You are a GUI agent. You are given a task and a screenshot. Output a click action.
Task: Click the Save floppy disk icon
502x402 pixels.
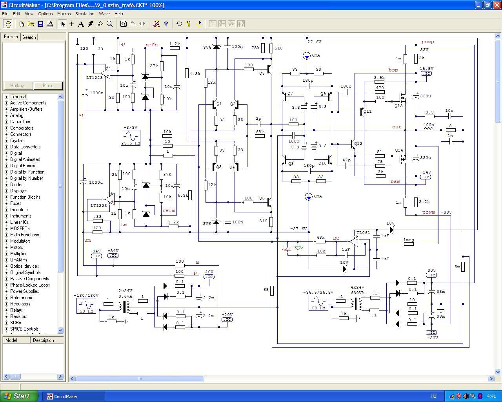tap(40, 24)
